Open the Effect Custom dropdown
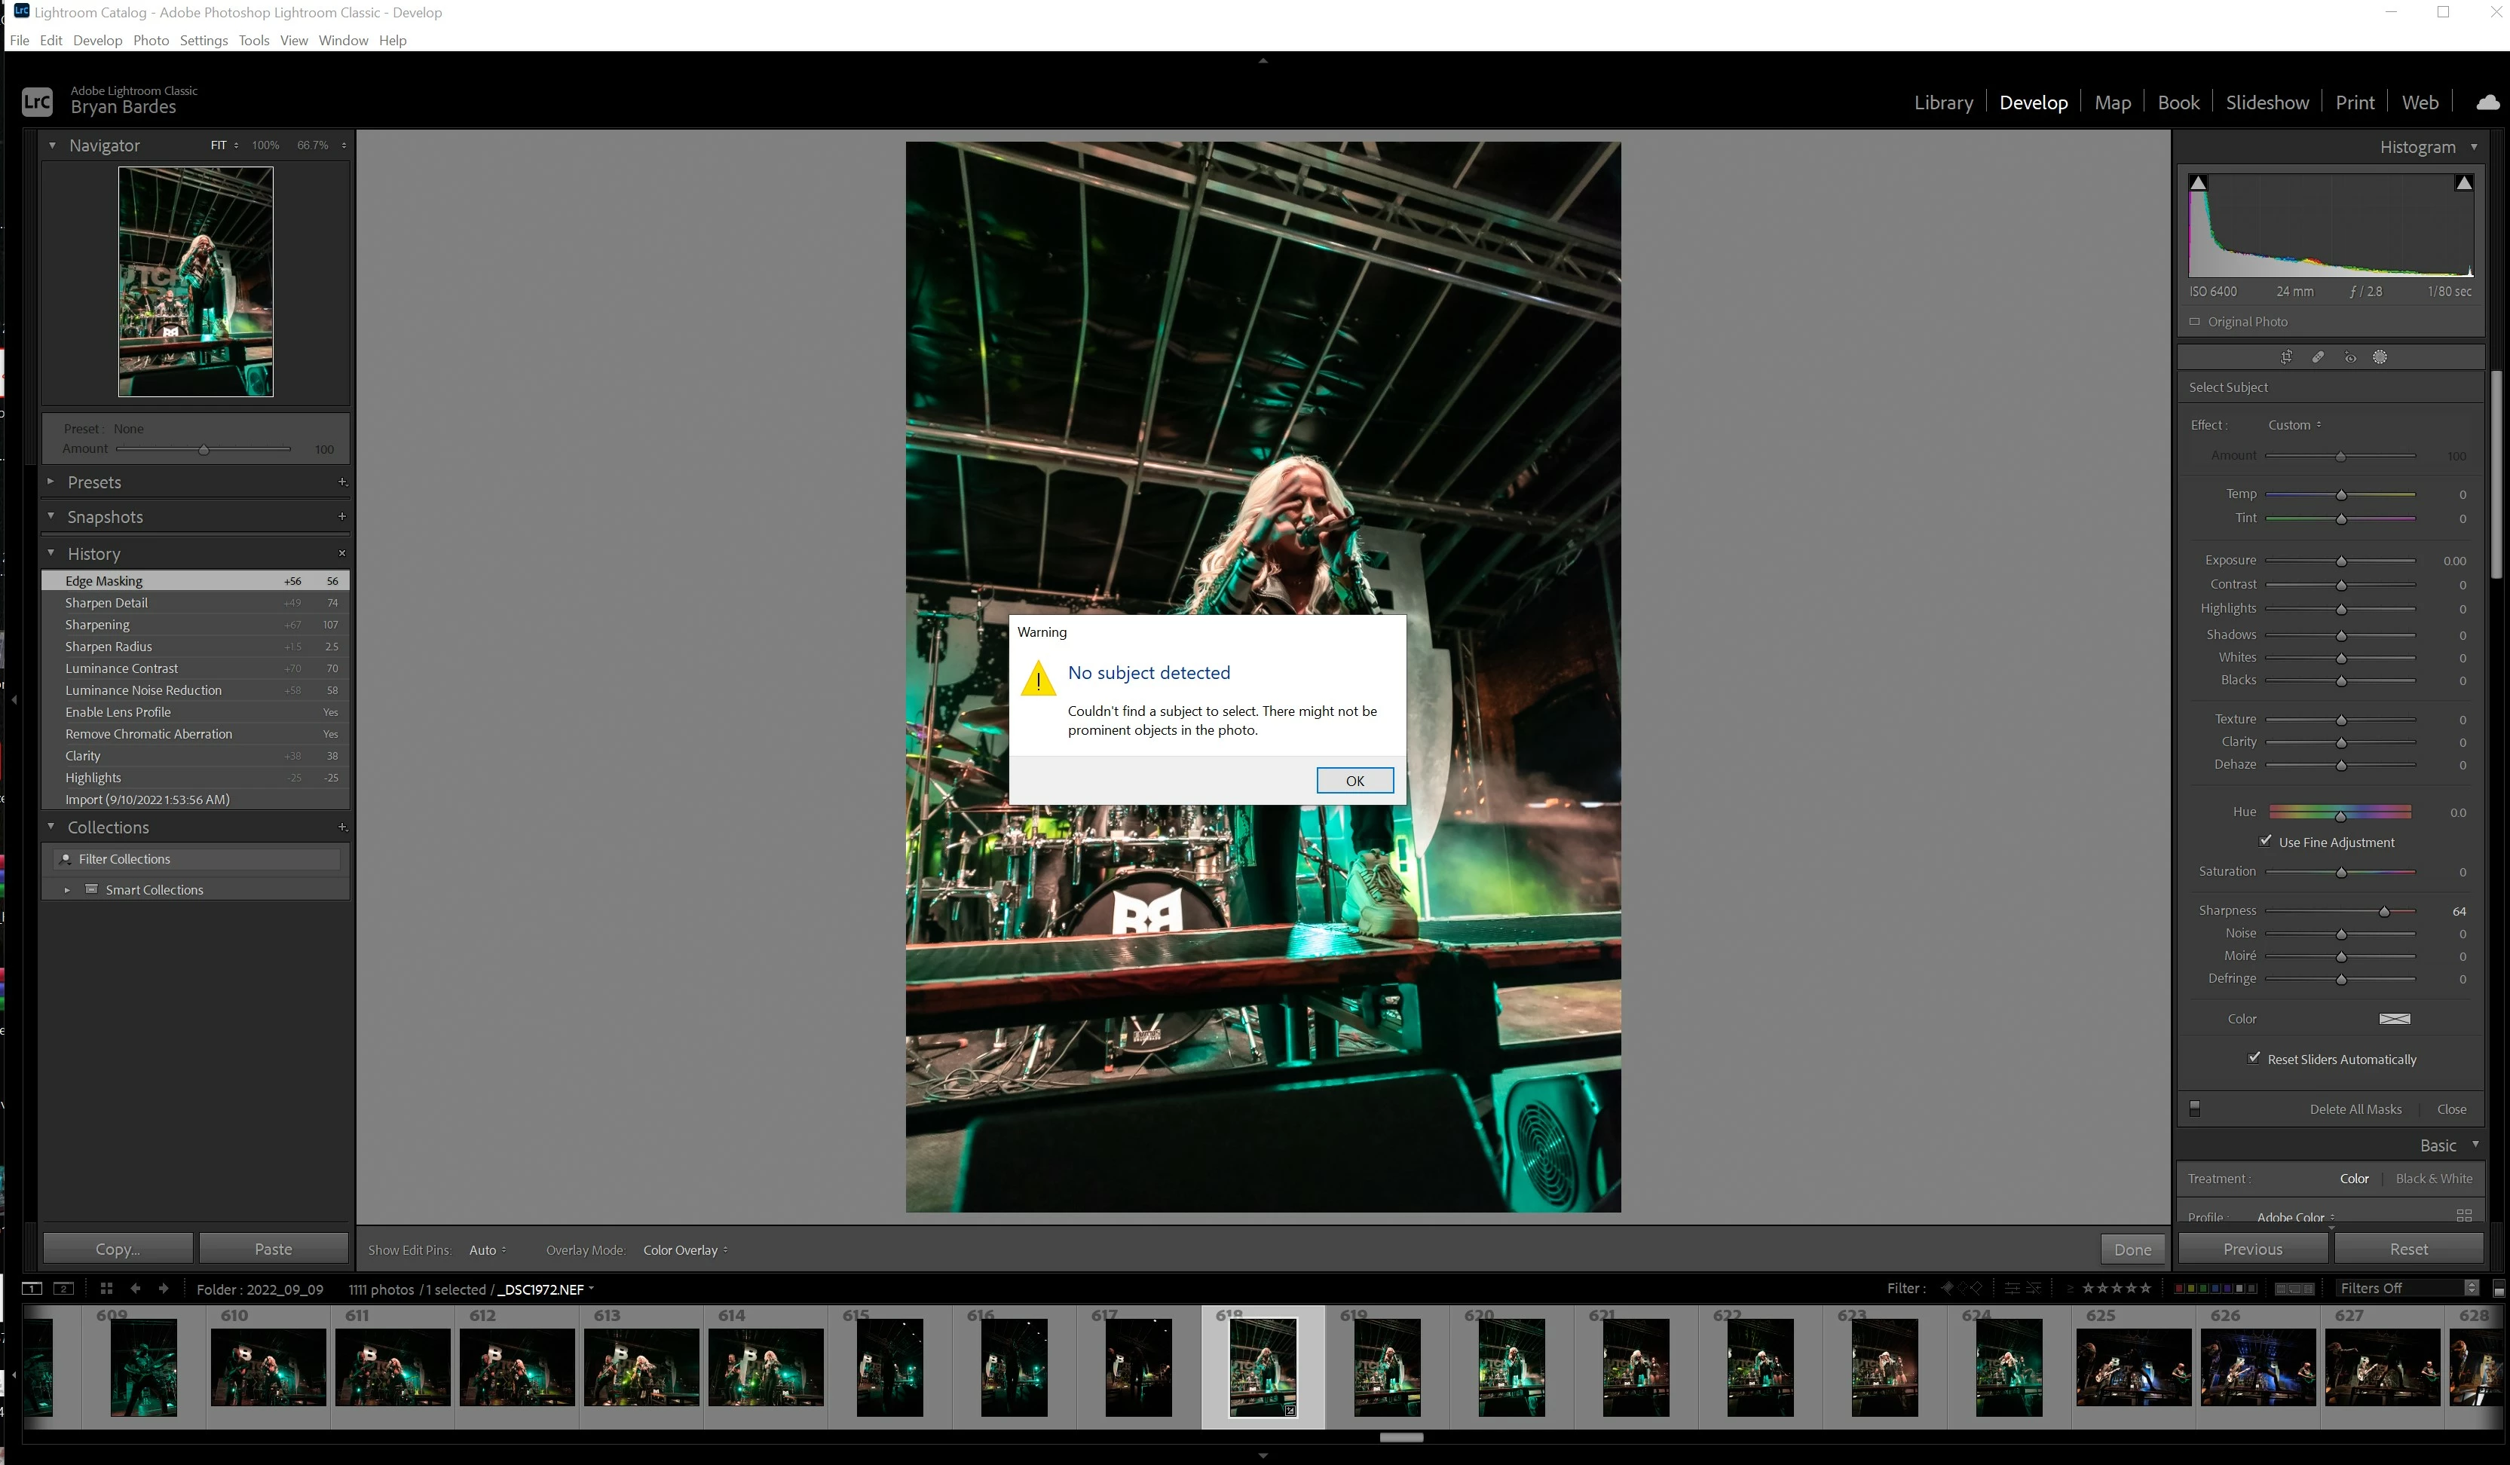The height and width of the screenshot is (1465, 2510). click(x=2294, y=425)
